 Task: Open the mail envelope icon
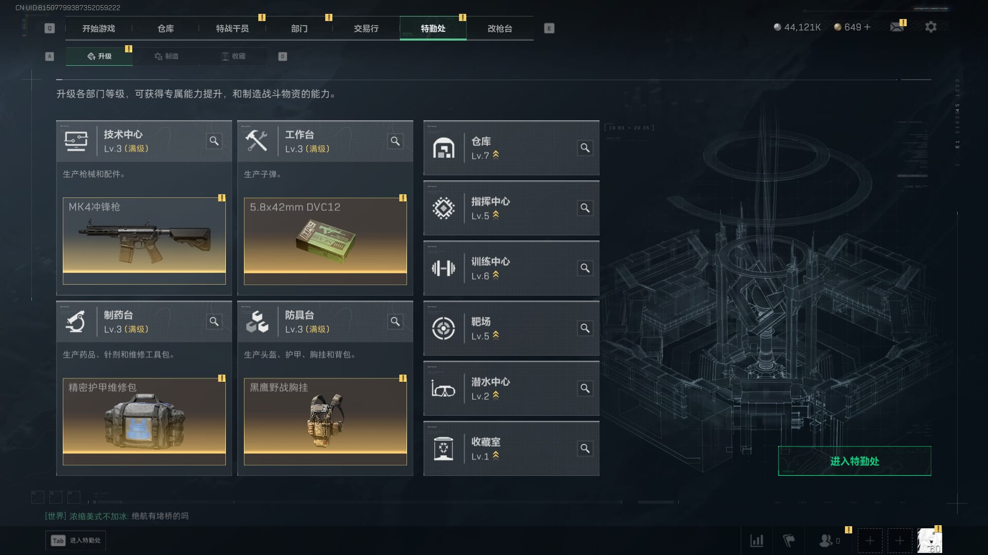[897, 27]
